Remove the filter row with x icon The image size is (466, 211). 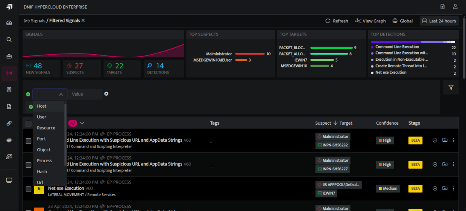pos(106,94)
